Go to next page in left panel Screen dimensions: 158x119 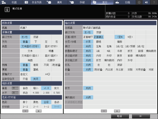tap(39, 111)
